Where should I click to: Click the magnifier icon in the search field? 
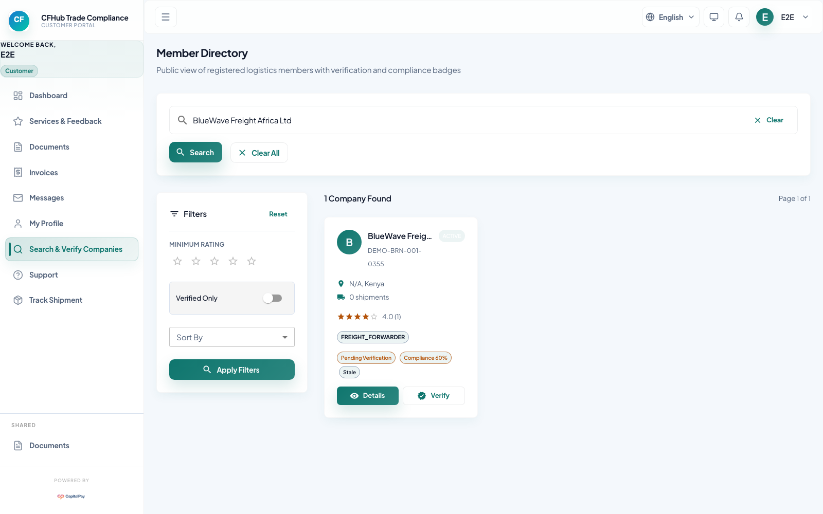(182, 120)
